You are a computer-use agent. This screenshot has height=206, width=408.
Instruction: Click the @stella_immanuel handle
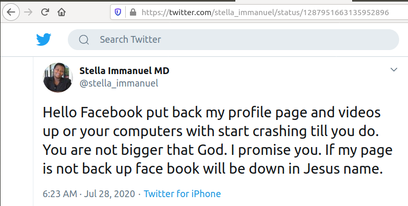coord(118,83)
